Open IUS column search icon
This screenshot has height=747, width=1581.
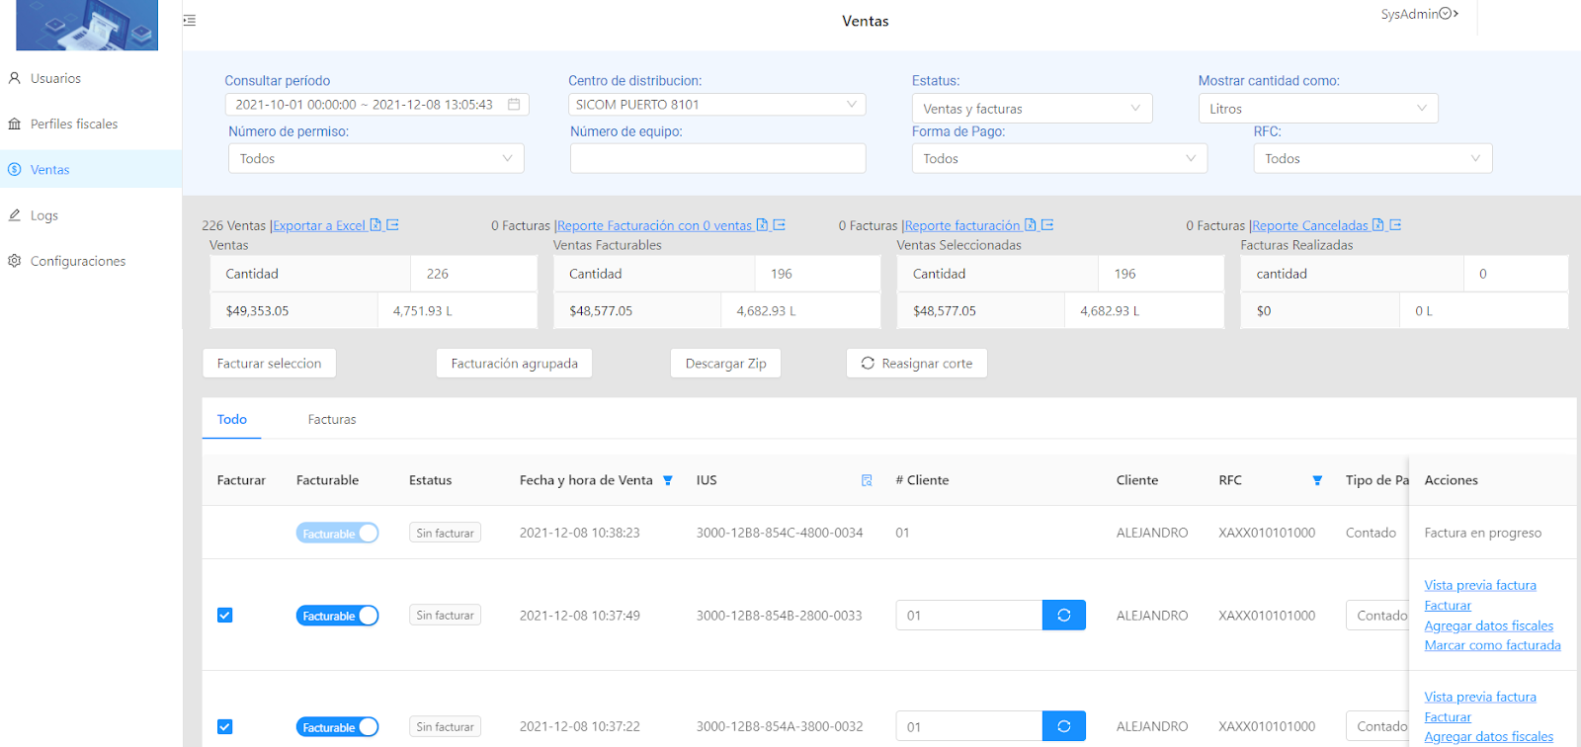point(867,481)
